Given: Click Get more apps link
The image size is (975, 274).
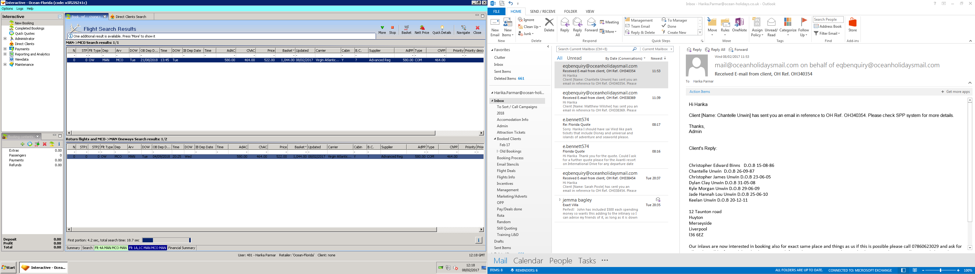Looking at the screenshot, I should click(x=955, y=92).
